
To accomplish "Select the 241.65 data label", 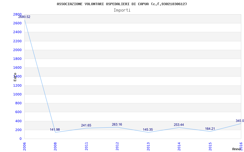I will [86, 125].
